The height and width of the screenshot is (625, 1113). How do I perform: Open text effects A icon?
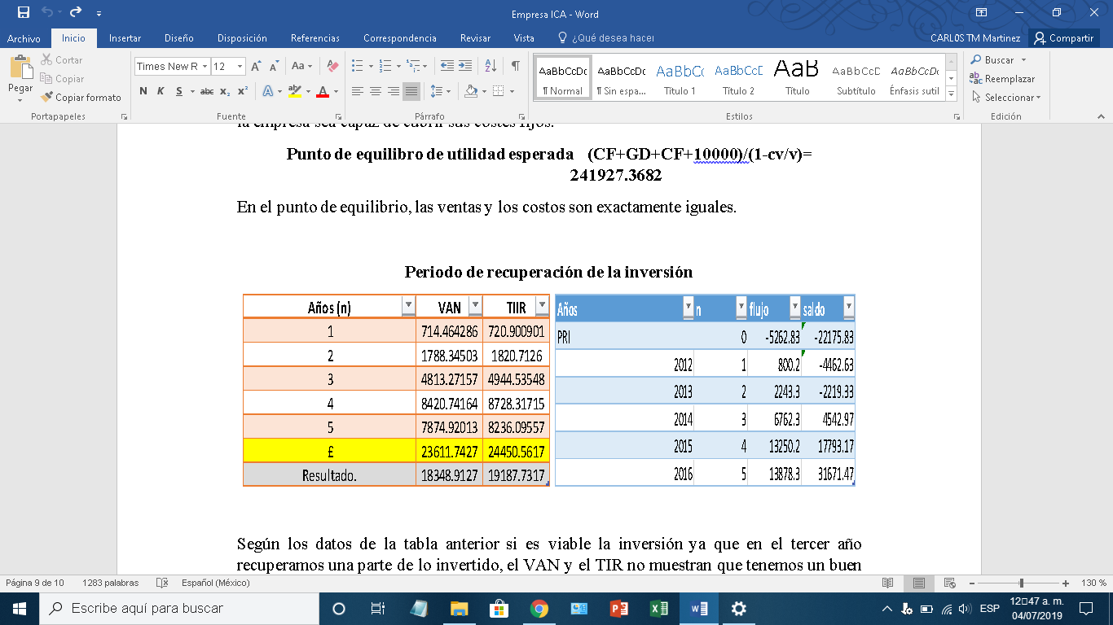point(268,91)
